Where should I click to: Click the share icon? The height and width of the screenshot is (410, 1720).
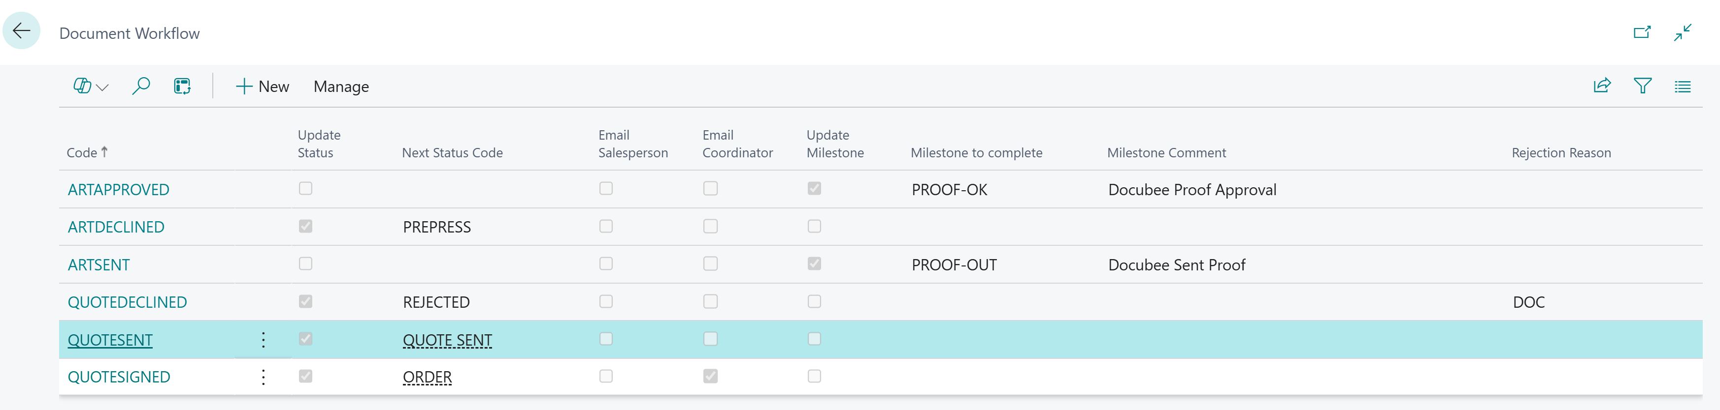click(1602, 86)
